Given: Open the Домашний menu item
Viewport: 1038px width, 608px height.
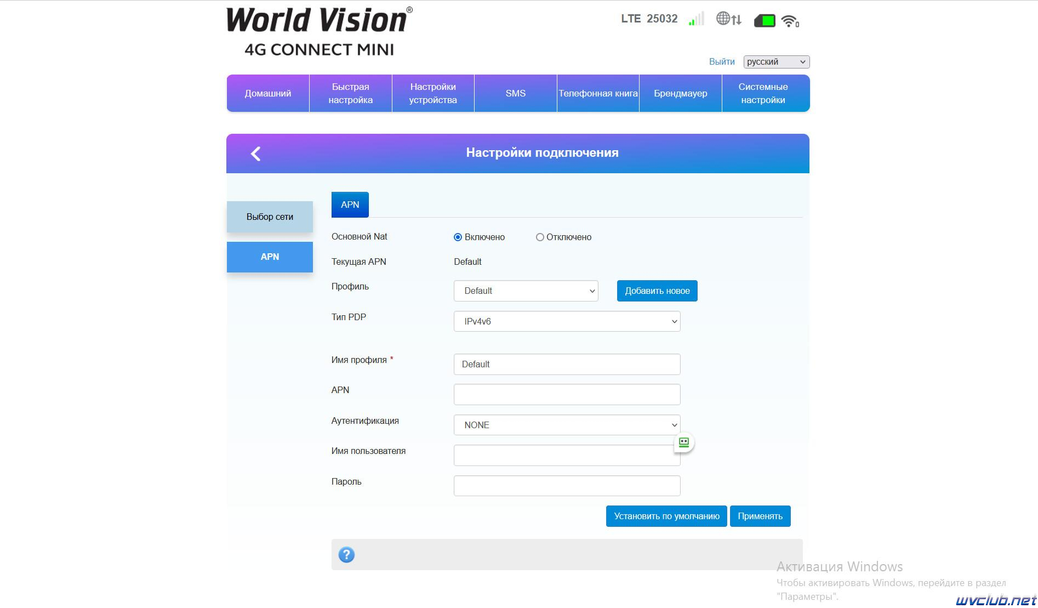Looking at the screenshot, I should tap(268, 94).
